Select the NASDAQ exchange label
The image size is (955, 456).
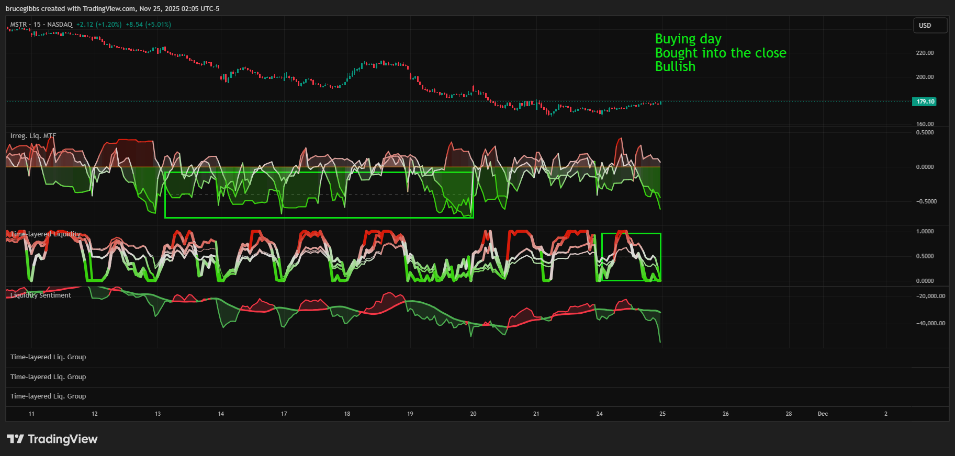point(60,25)
